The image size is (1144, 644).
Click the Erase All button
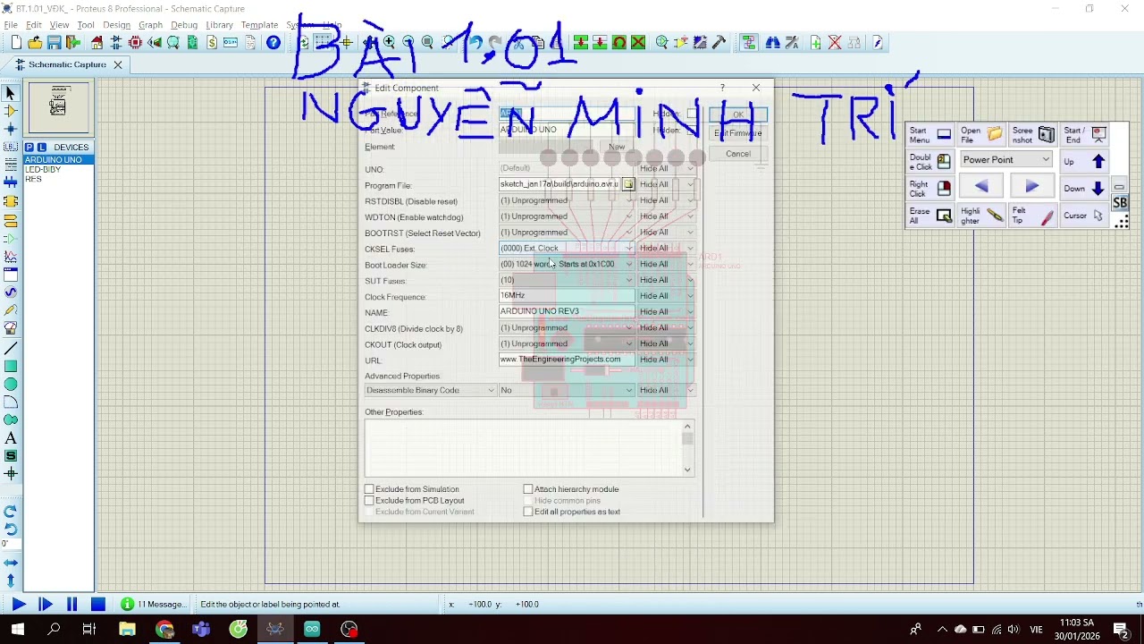click(x=930, y=216)
